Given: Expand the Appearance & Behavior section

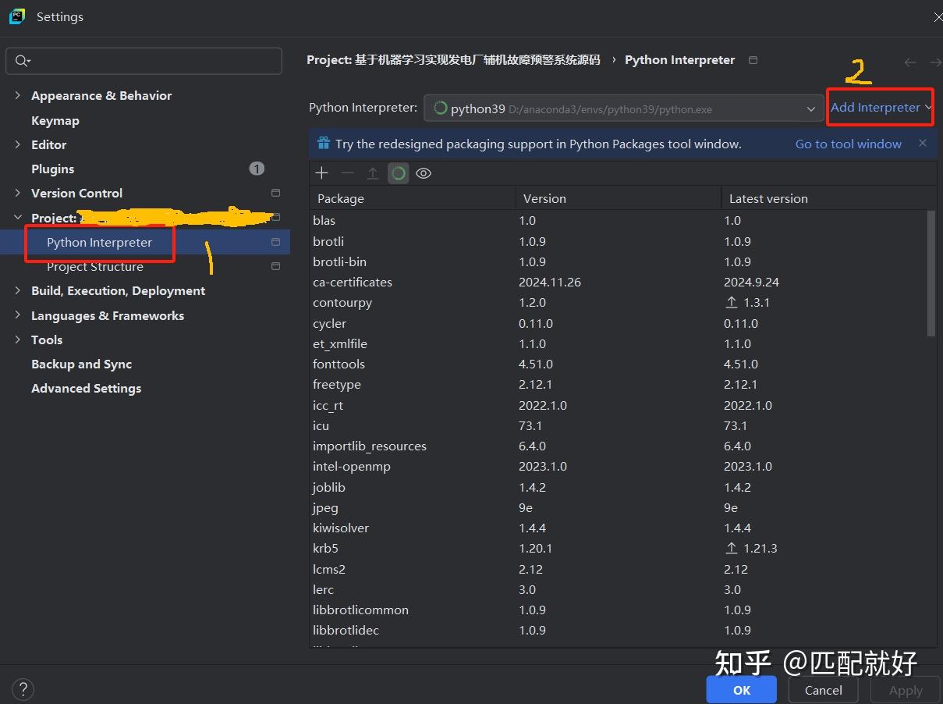Looking at the screenshot, I should (17, 95).
